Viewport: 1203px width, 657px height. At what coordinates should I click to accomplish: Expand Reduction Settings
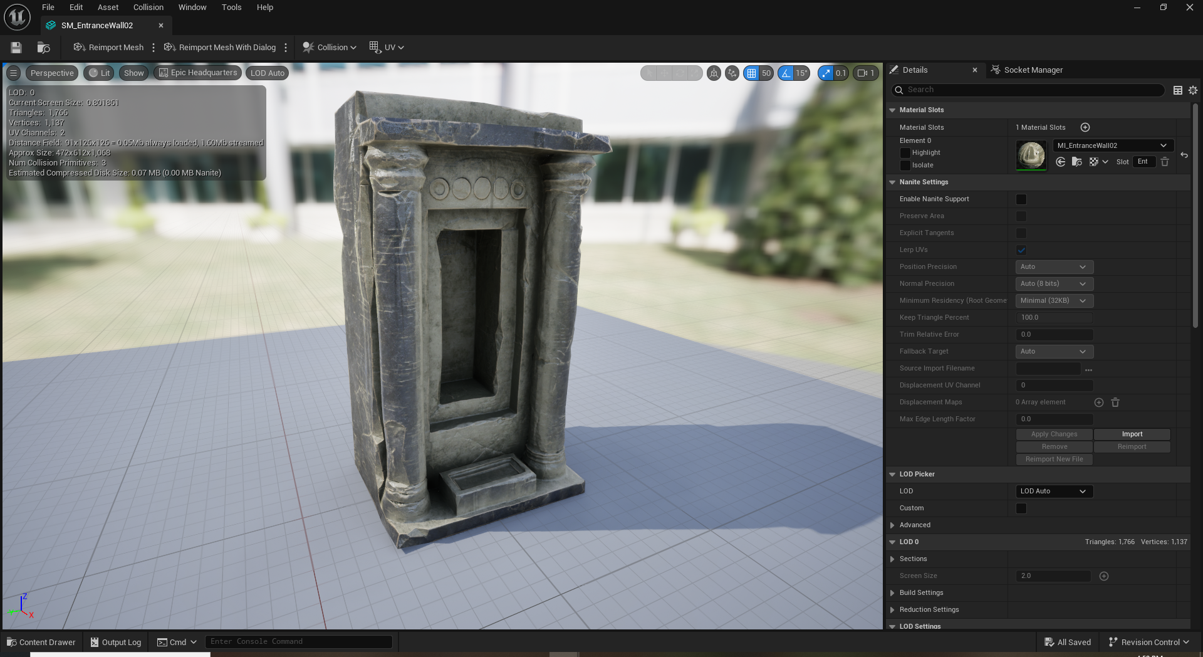tap(892, 610)
